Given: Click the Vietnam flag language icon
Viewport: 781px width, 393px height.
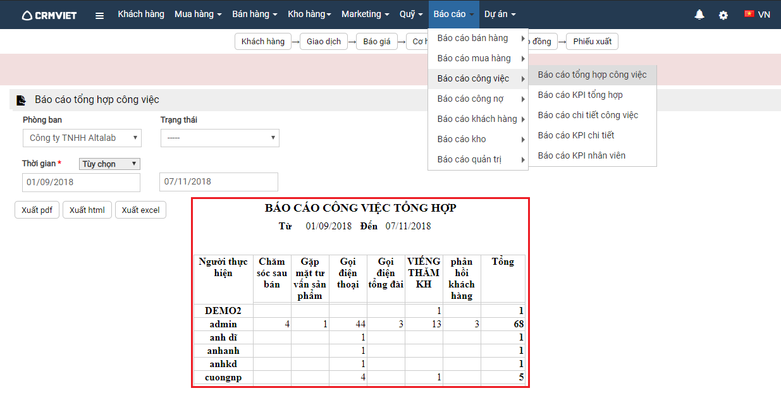Looking at the screenshot, I should point(749,14).
